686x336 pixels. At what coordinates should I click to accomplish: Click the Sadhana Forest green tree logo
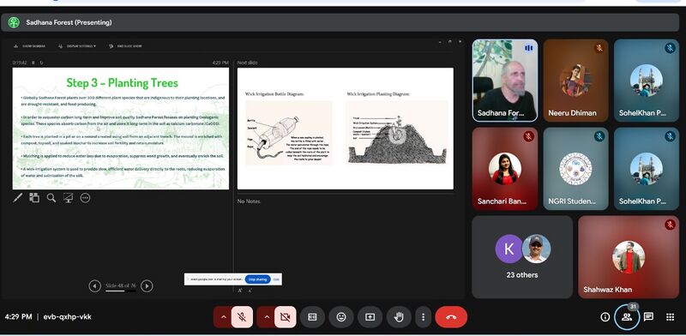click(14, 22)
